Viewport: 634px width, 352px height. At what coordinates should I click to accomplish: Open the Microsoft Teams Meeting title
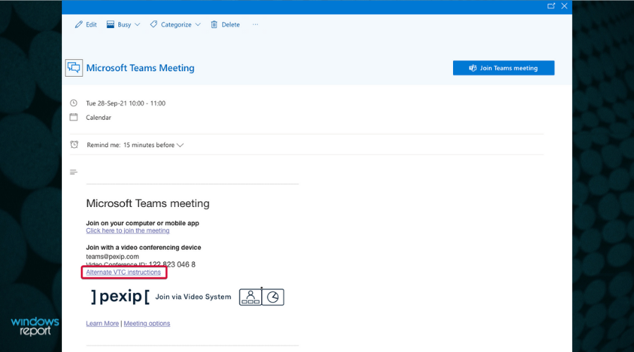140,68
